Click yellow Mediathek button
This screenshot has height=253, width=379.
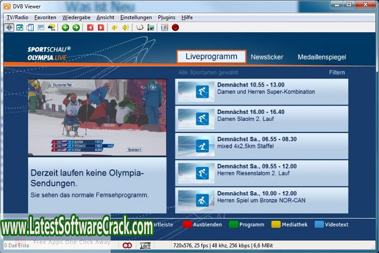tap(290, 225)
